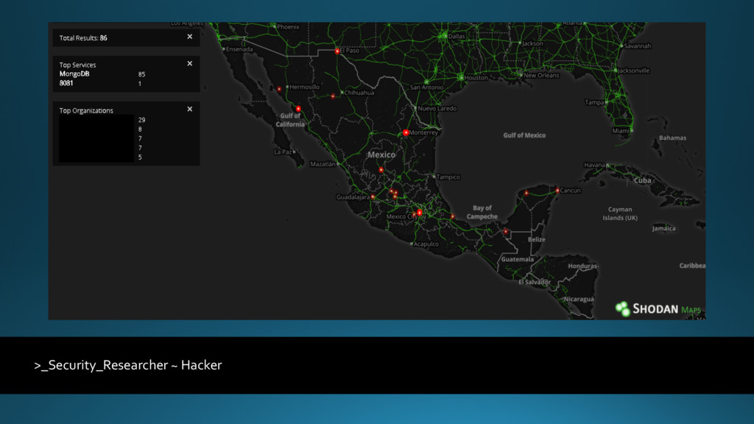The height and width of the screenshot is (424, 754).
Task: Click the Top Services heading
Action: pos(77,65)
